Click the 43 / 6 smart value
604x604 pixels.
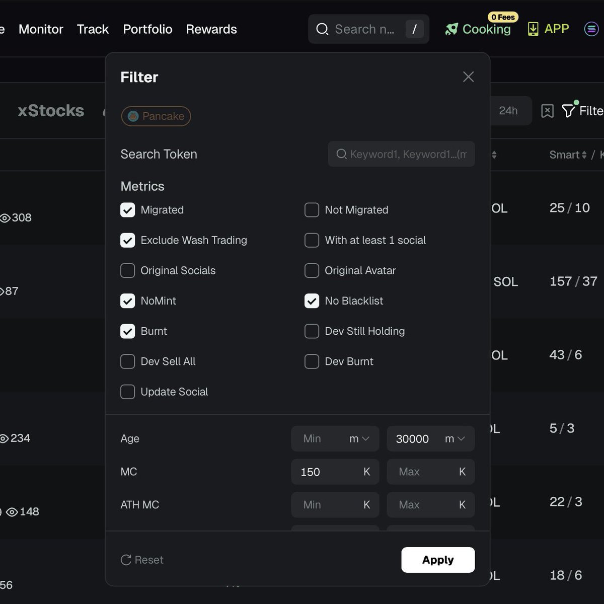pyautogui.click(x=565, y=355)
